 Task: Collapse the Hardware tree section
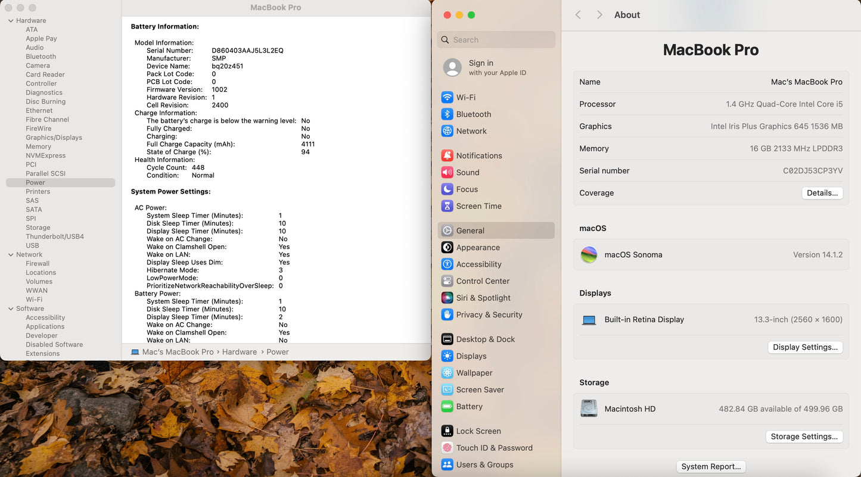[11, 21]
